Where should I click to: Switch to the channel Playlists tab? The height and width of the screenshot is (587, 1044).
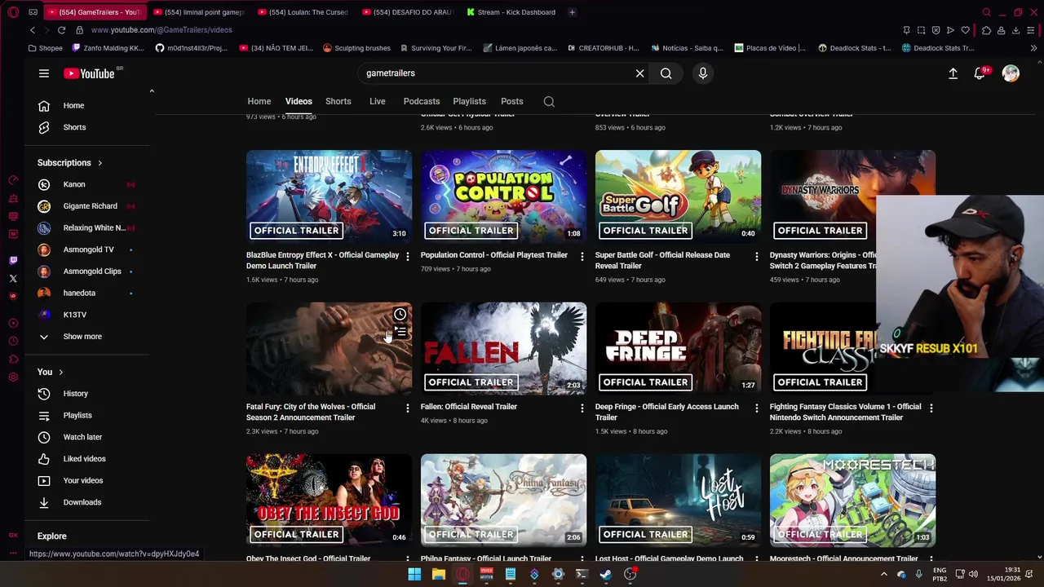[469, 101]
